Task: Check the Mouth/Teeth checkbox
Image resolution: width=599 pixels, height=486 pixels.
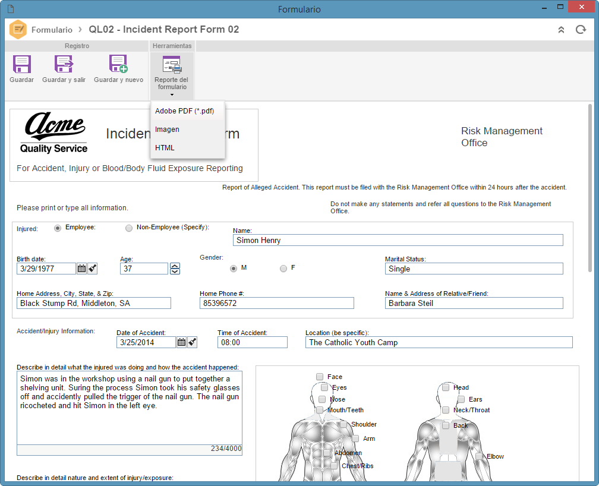Action: tap(320, 410)
